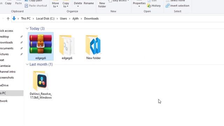Expand the chevron after Users in path
The height and width of the screenshot is (126, 224).
(70, 19)
